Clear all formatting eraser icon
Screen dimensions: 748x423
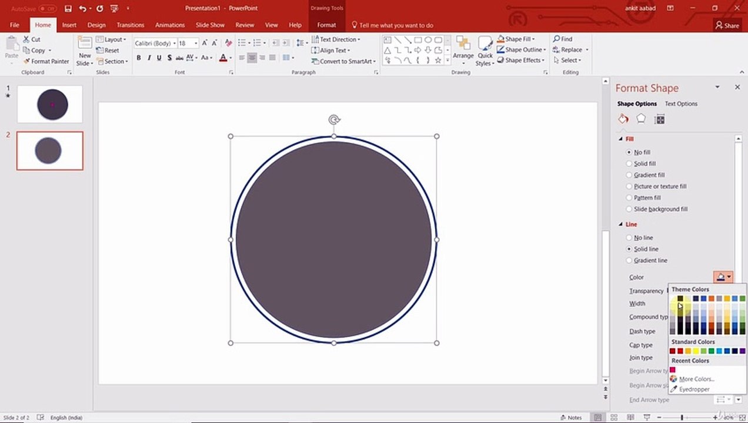click(229, 43)
